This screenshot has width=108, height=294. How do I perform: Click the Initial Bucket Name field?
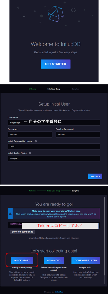point(54,158)
